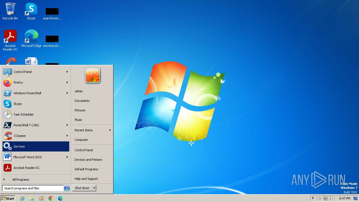Open Documents library link
Screen dimensions: 359x202
click(x=93, y=101)
